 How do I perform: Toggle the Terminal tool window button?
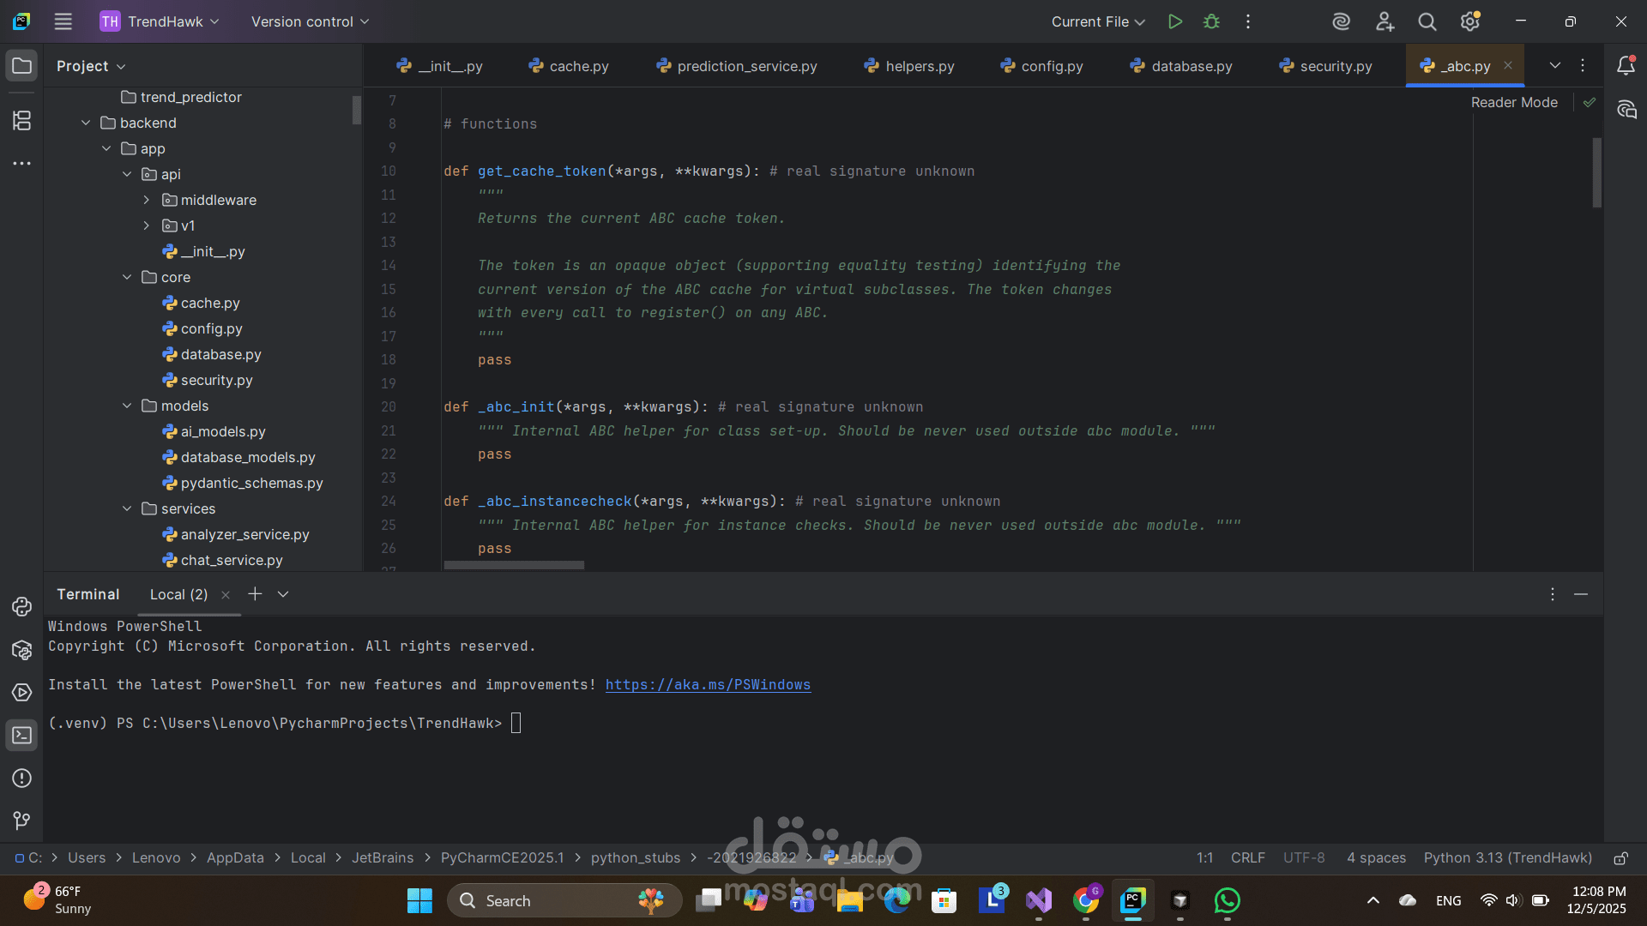(22, 736)
